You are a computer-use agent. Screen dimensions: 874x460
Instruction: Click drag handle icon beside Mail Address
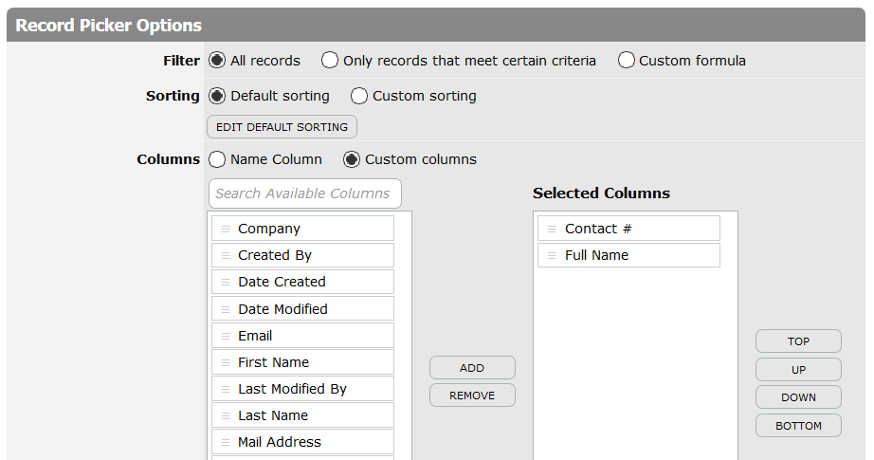226,442
